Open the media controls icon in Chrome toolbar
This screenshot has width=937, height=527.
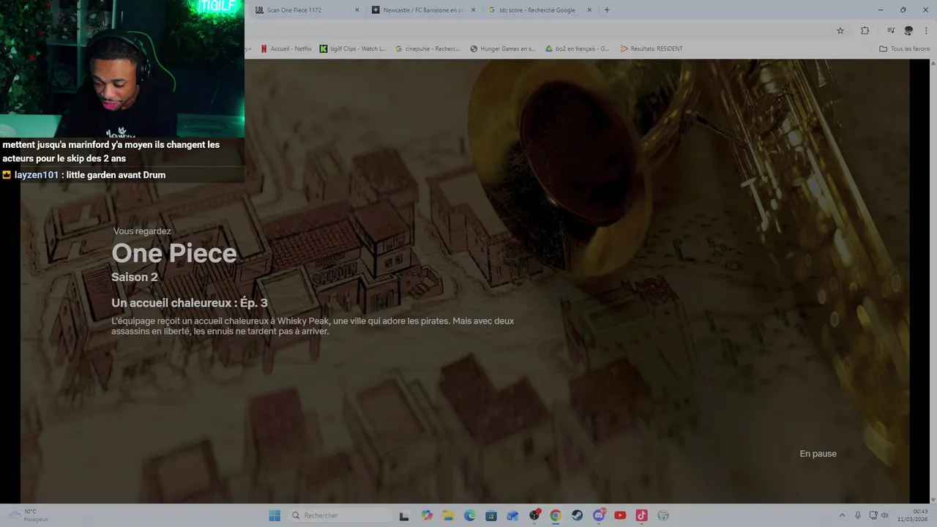click(890, 31)
